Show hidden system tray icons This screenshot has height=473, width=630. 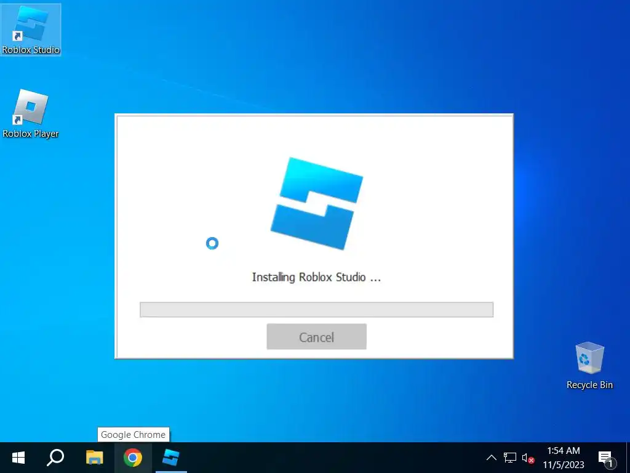point(492,458)
